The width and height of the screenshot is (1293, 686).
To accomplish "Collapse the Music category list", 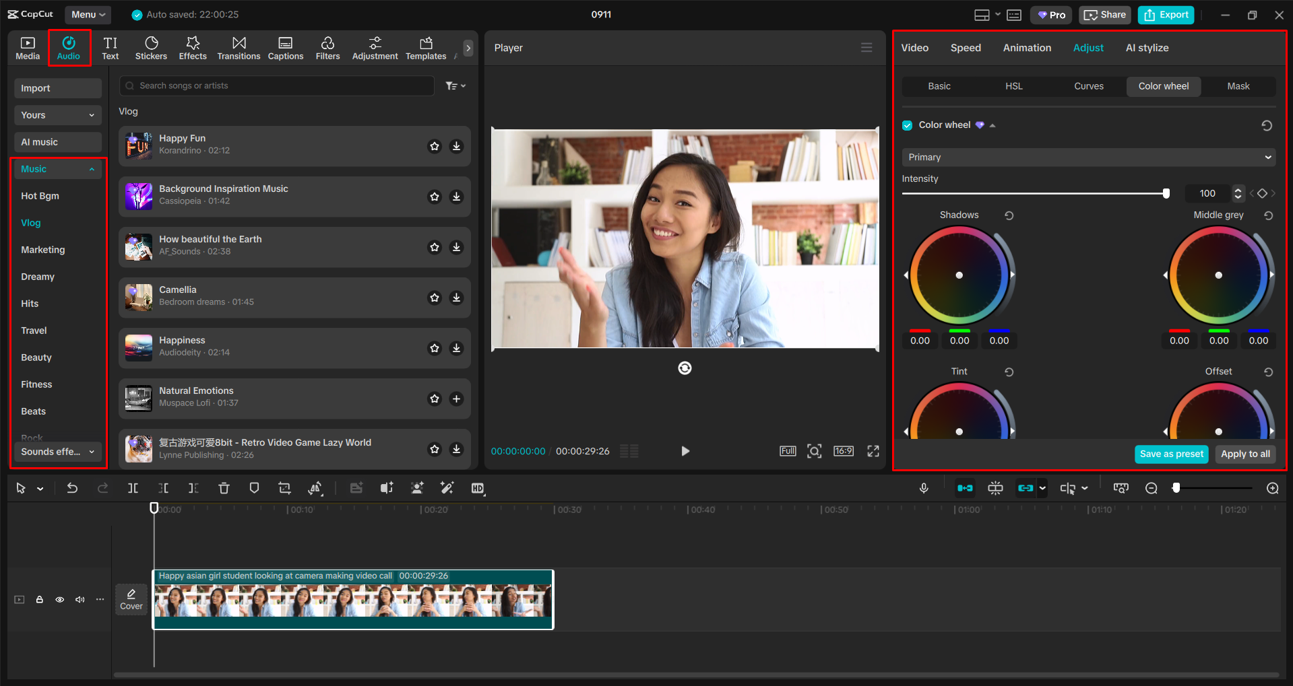I will tap(92, 169).
